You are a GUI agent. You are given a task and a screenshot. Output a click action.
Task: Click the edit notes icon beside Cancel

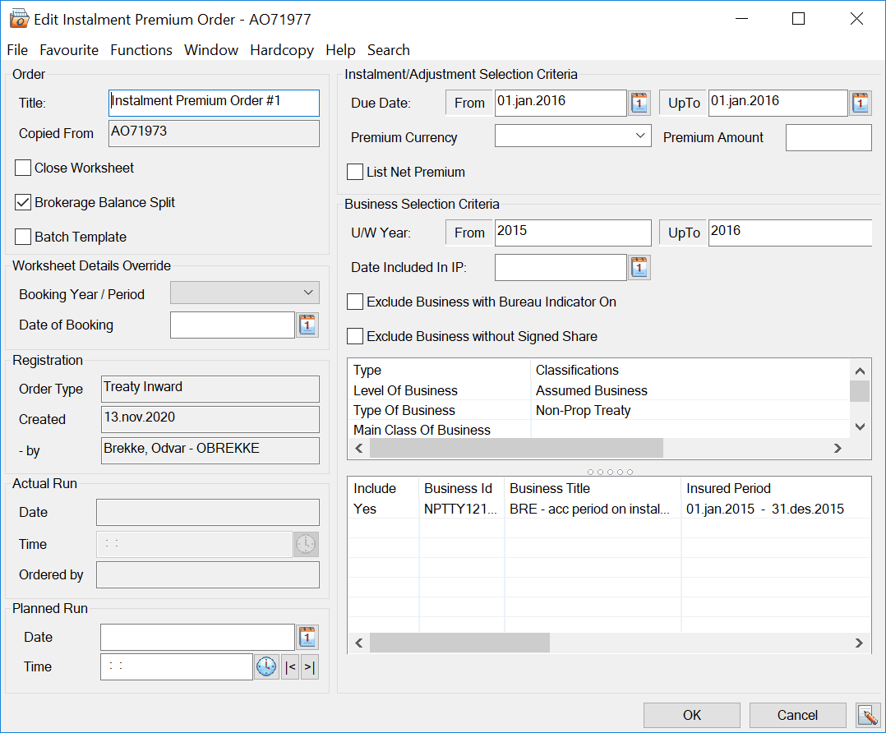[x=866, y=715]
